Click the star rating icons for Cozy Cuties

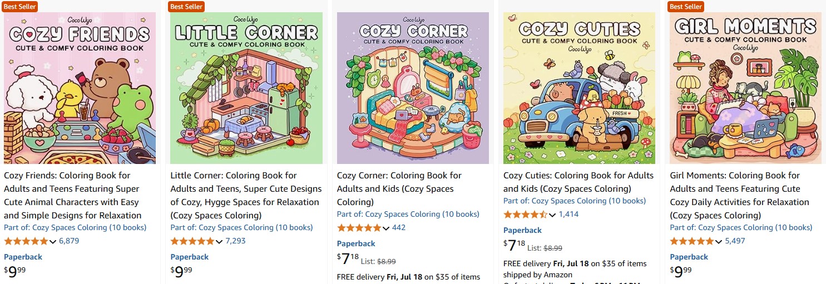526,215
